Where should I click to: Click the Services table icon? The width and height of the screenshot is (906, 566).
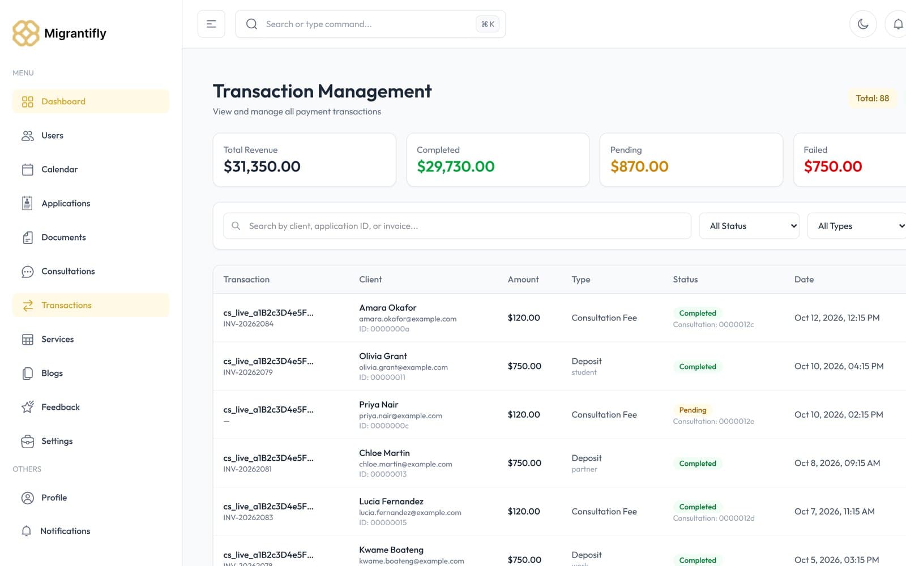point(27,339)
